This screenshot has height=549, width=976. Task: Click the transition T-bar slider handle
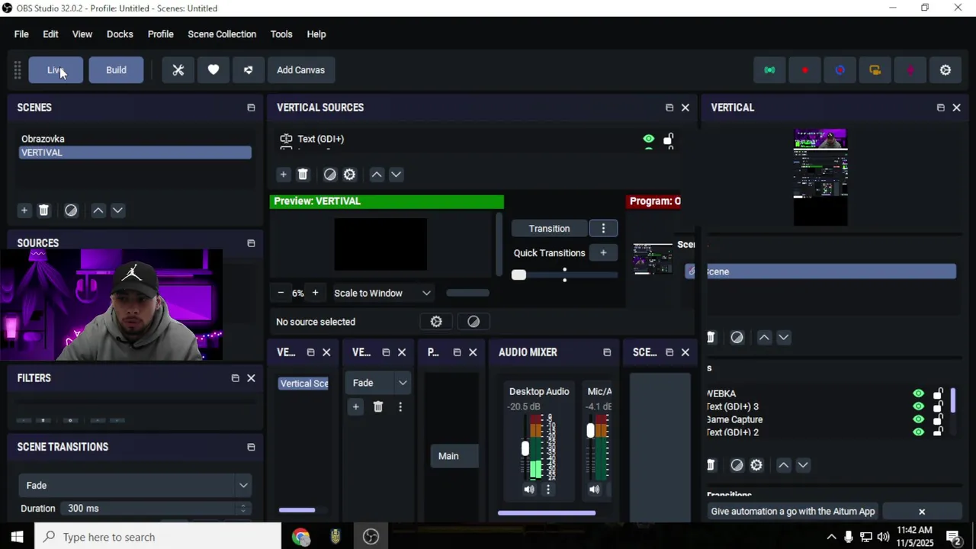[x=518, y=274]
